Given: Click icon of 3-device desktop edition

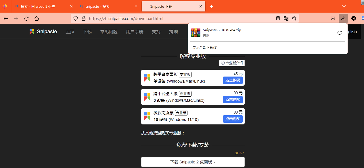Looking at the screenshot, I should [147, 97].
